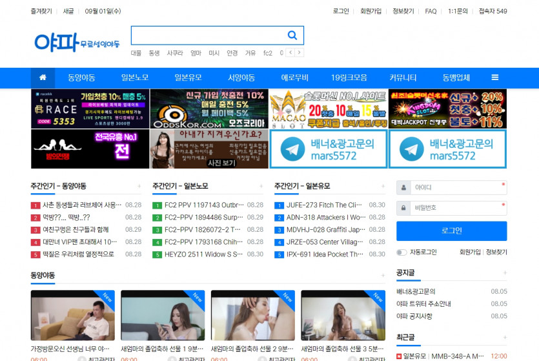Click the lock icon in the 비밀번호 field
Screen dimensions: 539x361
[403, 208]
